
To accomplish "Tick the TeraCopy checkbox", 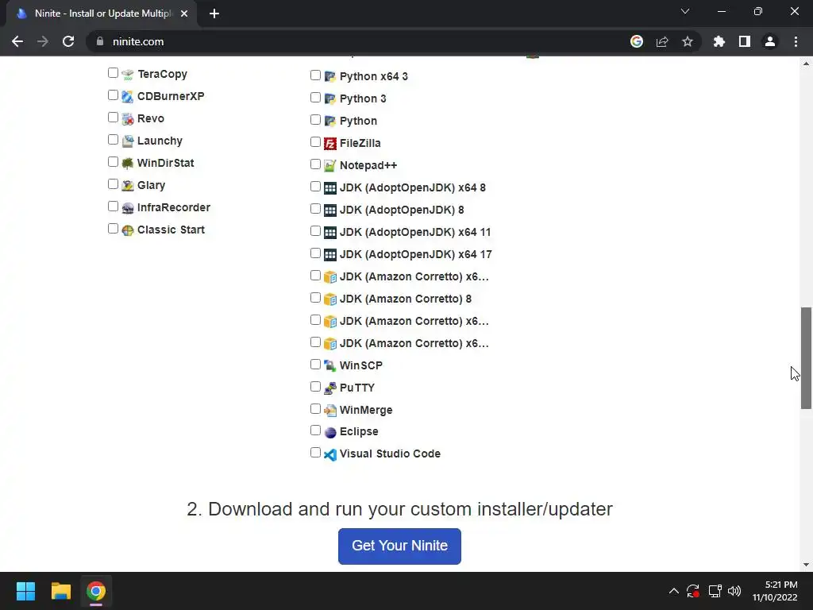I will click(113, 73).
